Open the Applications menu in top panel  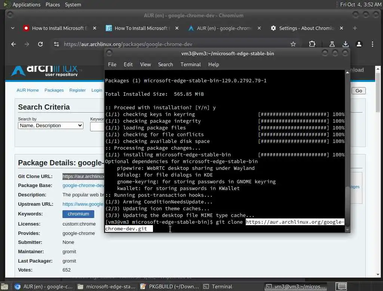[x=27, y=4]
